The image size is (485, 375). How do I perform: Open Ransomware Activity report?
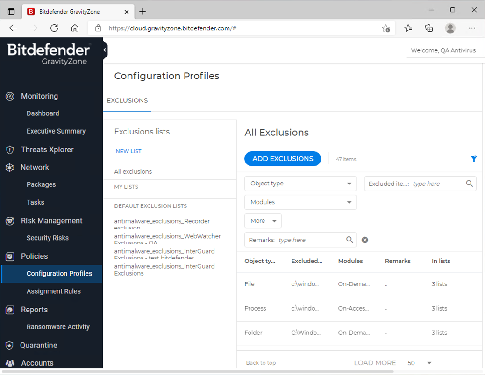tap(58, 327)
